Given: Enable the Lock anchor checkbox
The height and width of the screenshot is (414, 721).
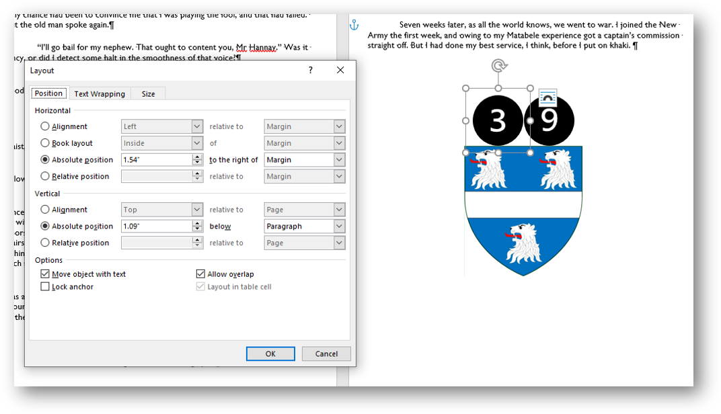Looking at the screenshot, I should coord(45,287).
